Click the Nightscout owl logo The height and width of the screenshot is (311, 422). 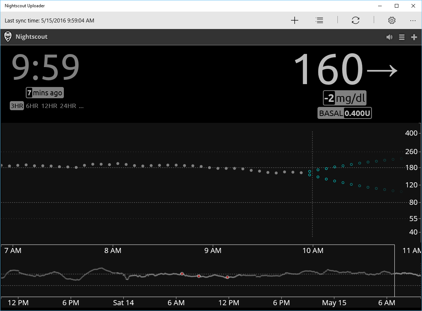point(8,37)
